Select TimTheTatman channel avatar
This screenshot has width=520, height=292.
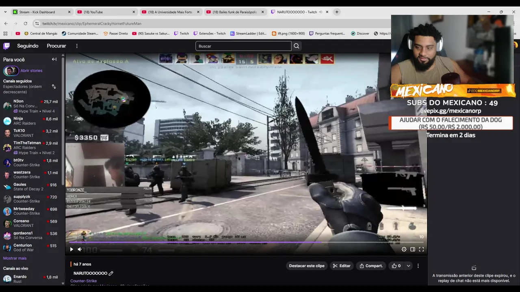pyautogui.click(x=7, y=147)
